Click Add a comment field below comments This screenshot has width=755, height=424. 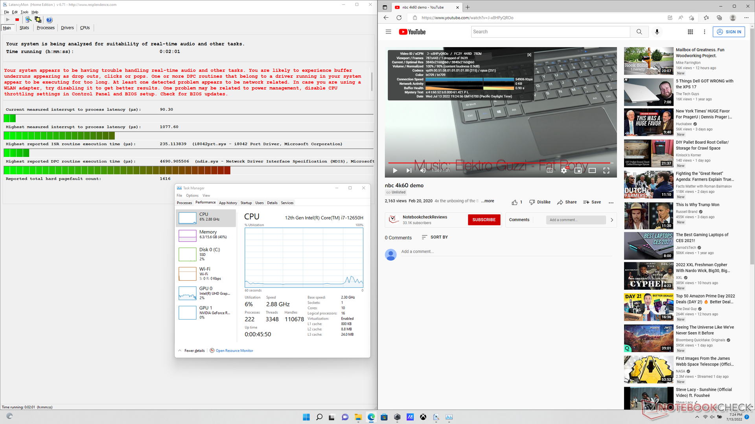click(x=506, y=252)
